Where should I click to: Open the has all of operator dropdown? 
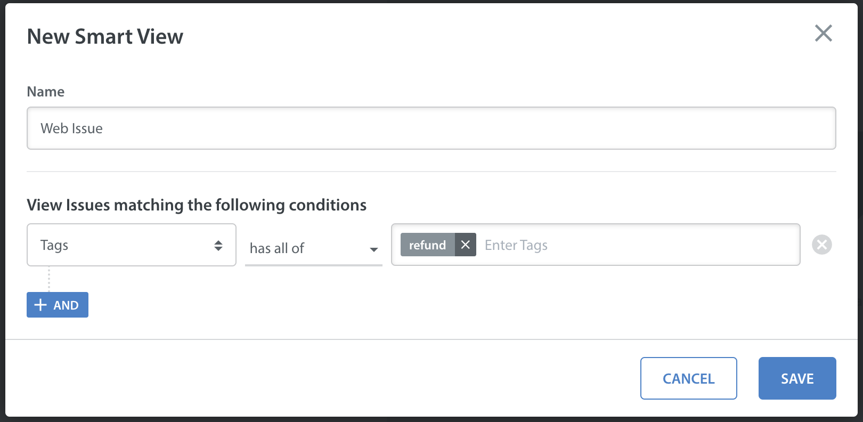click(x=314, y=248)
